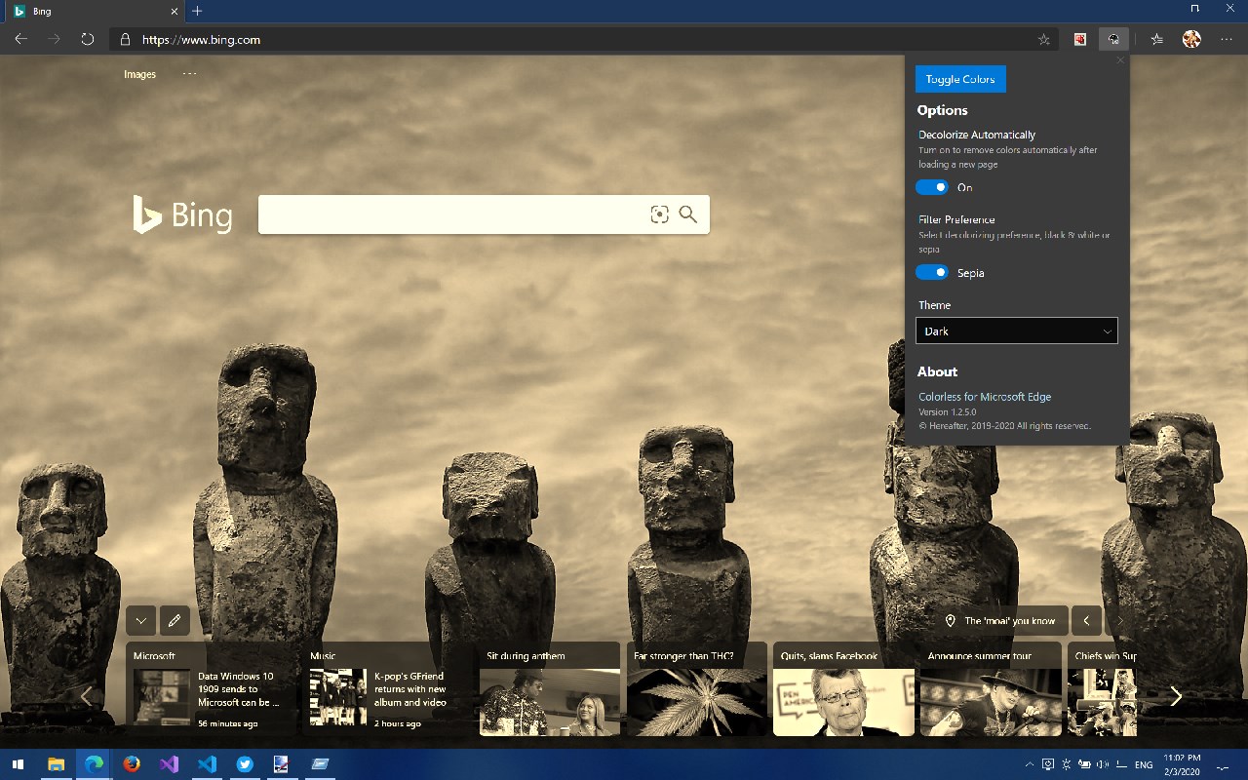Launch Visual Studio from the taskbar
Screen dimensions: 1248x780
[x=170, y=764]
